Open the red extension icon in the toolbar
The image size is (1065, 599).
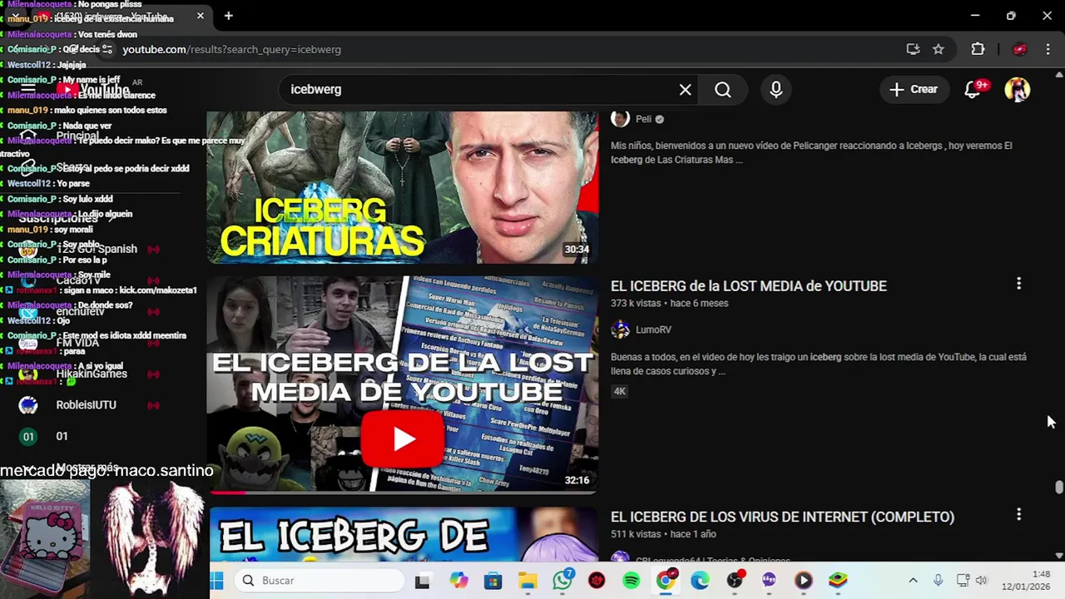click(x=1019, y=49)
